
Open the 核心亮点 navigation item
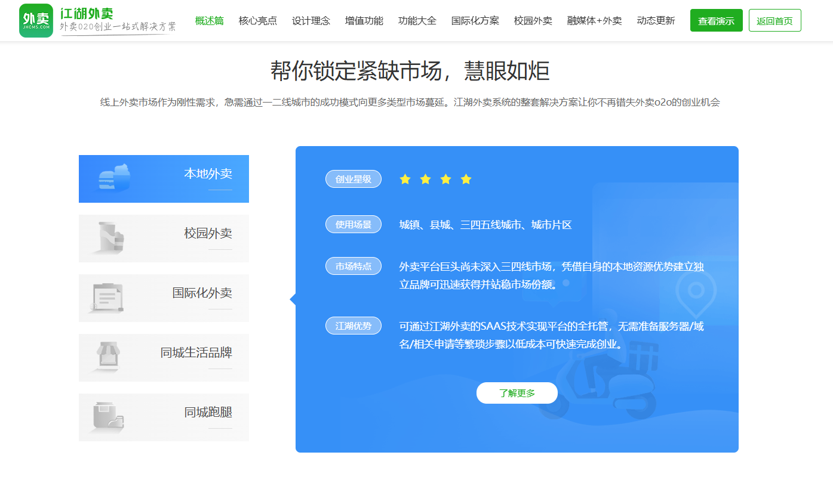(257, 21)
